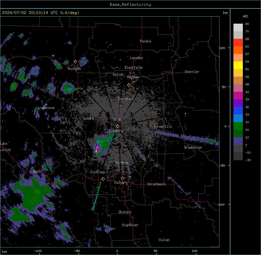261x255 pixels.
Task: Click the Olds town label
Action: pyautogui.click(x=117, y=119)
